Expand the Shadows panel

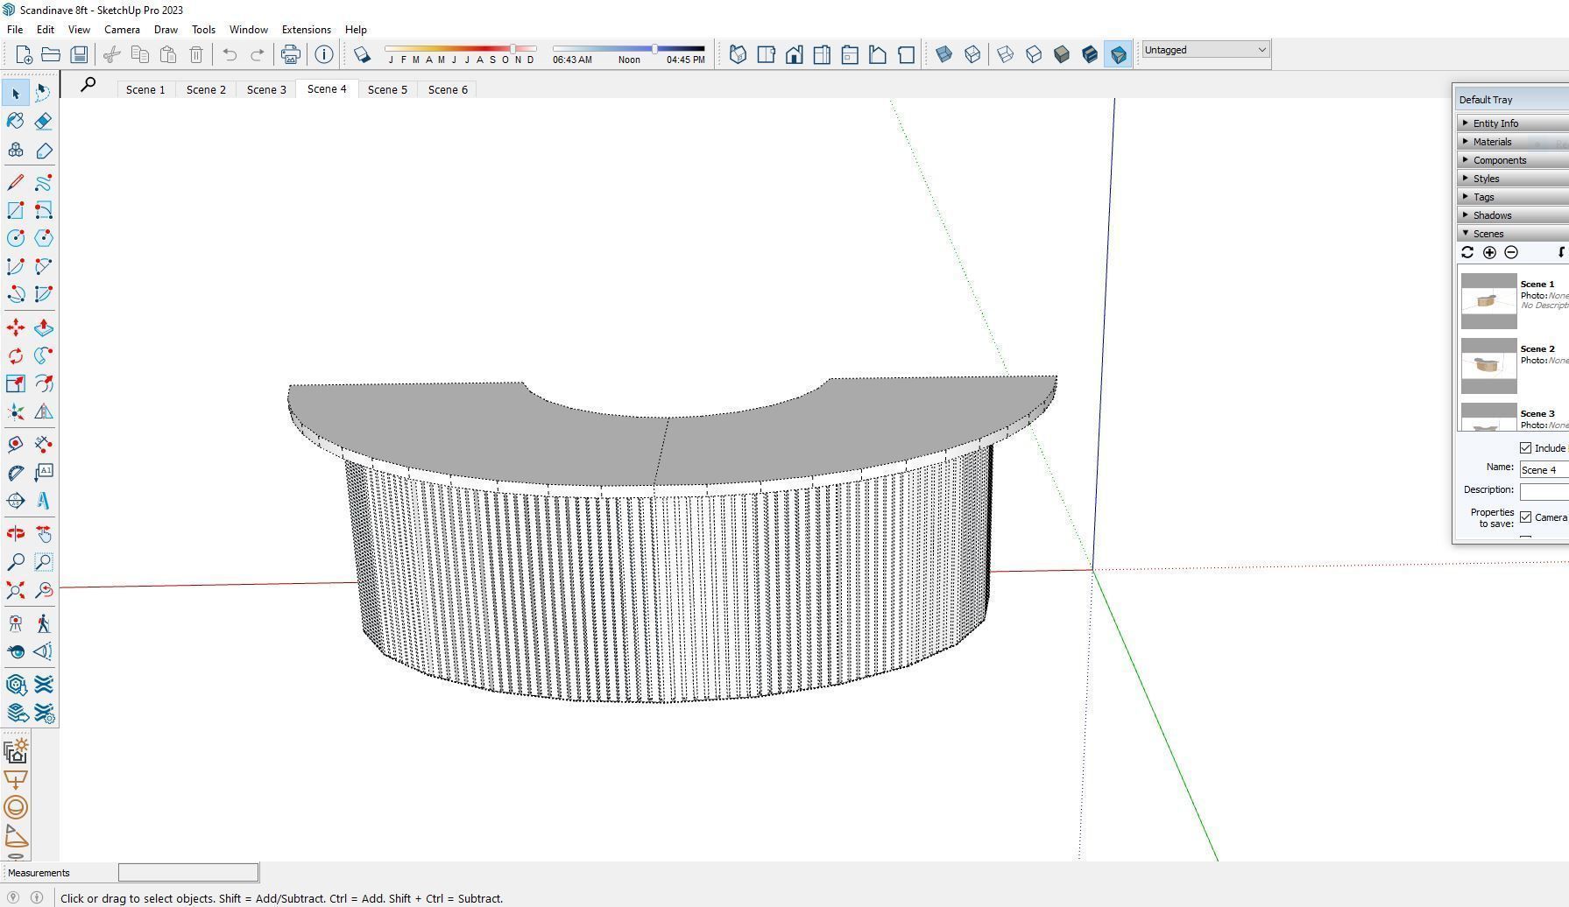click(x=1514, y=215)
